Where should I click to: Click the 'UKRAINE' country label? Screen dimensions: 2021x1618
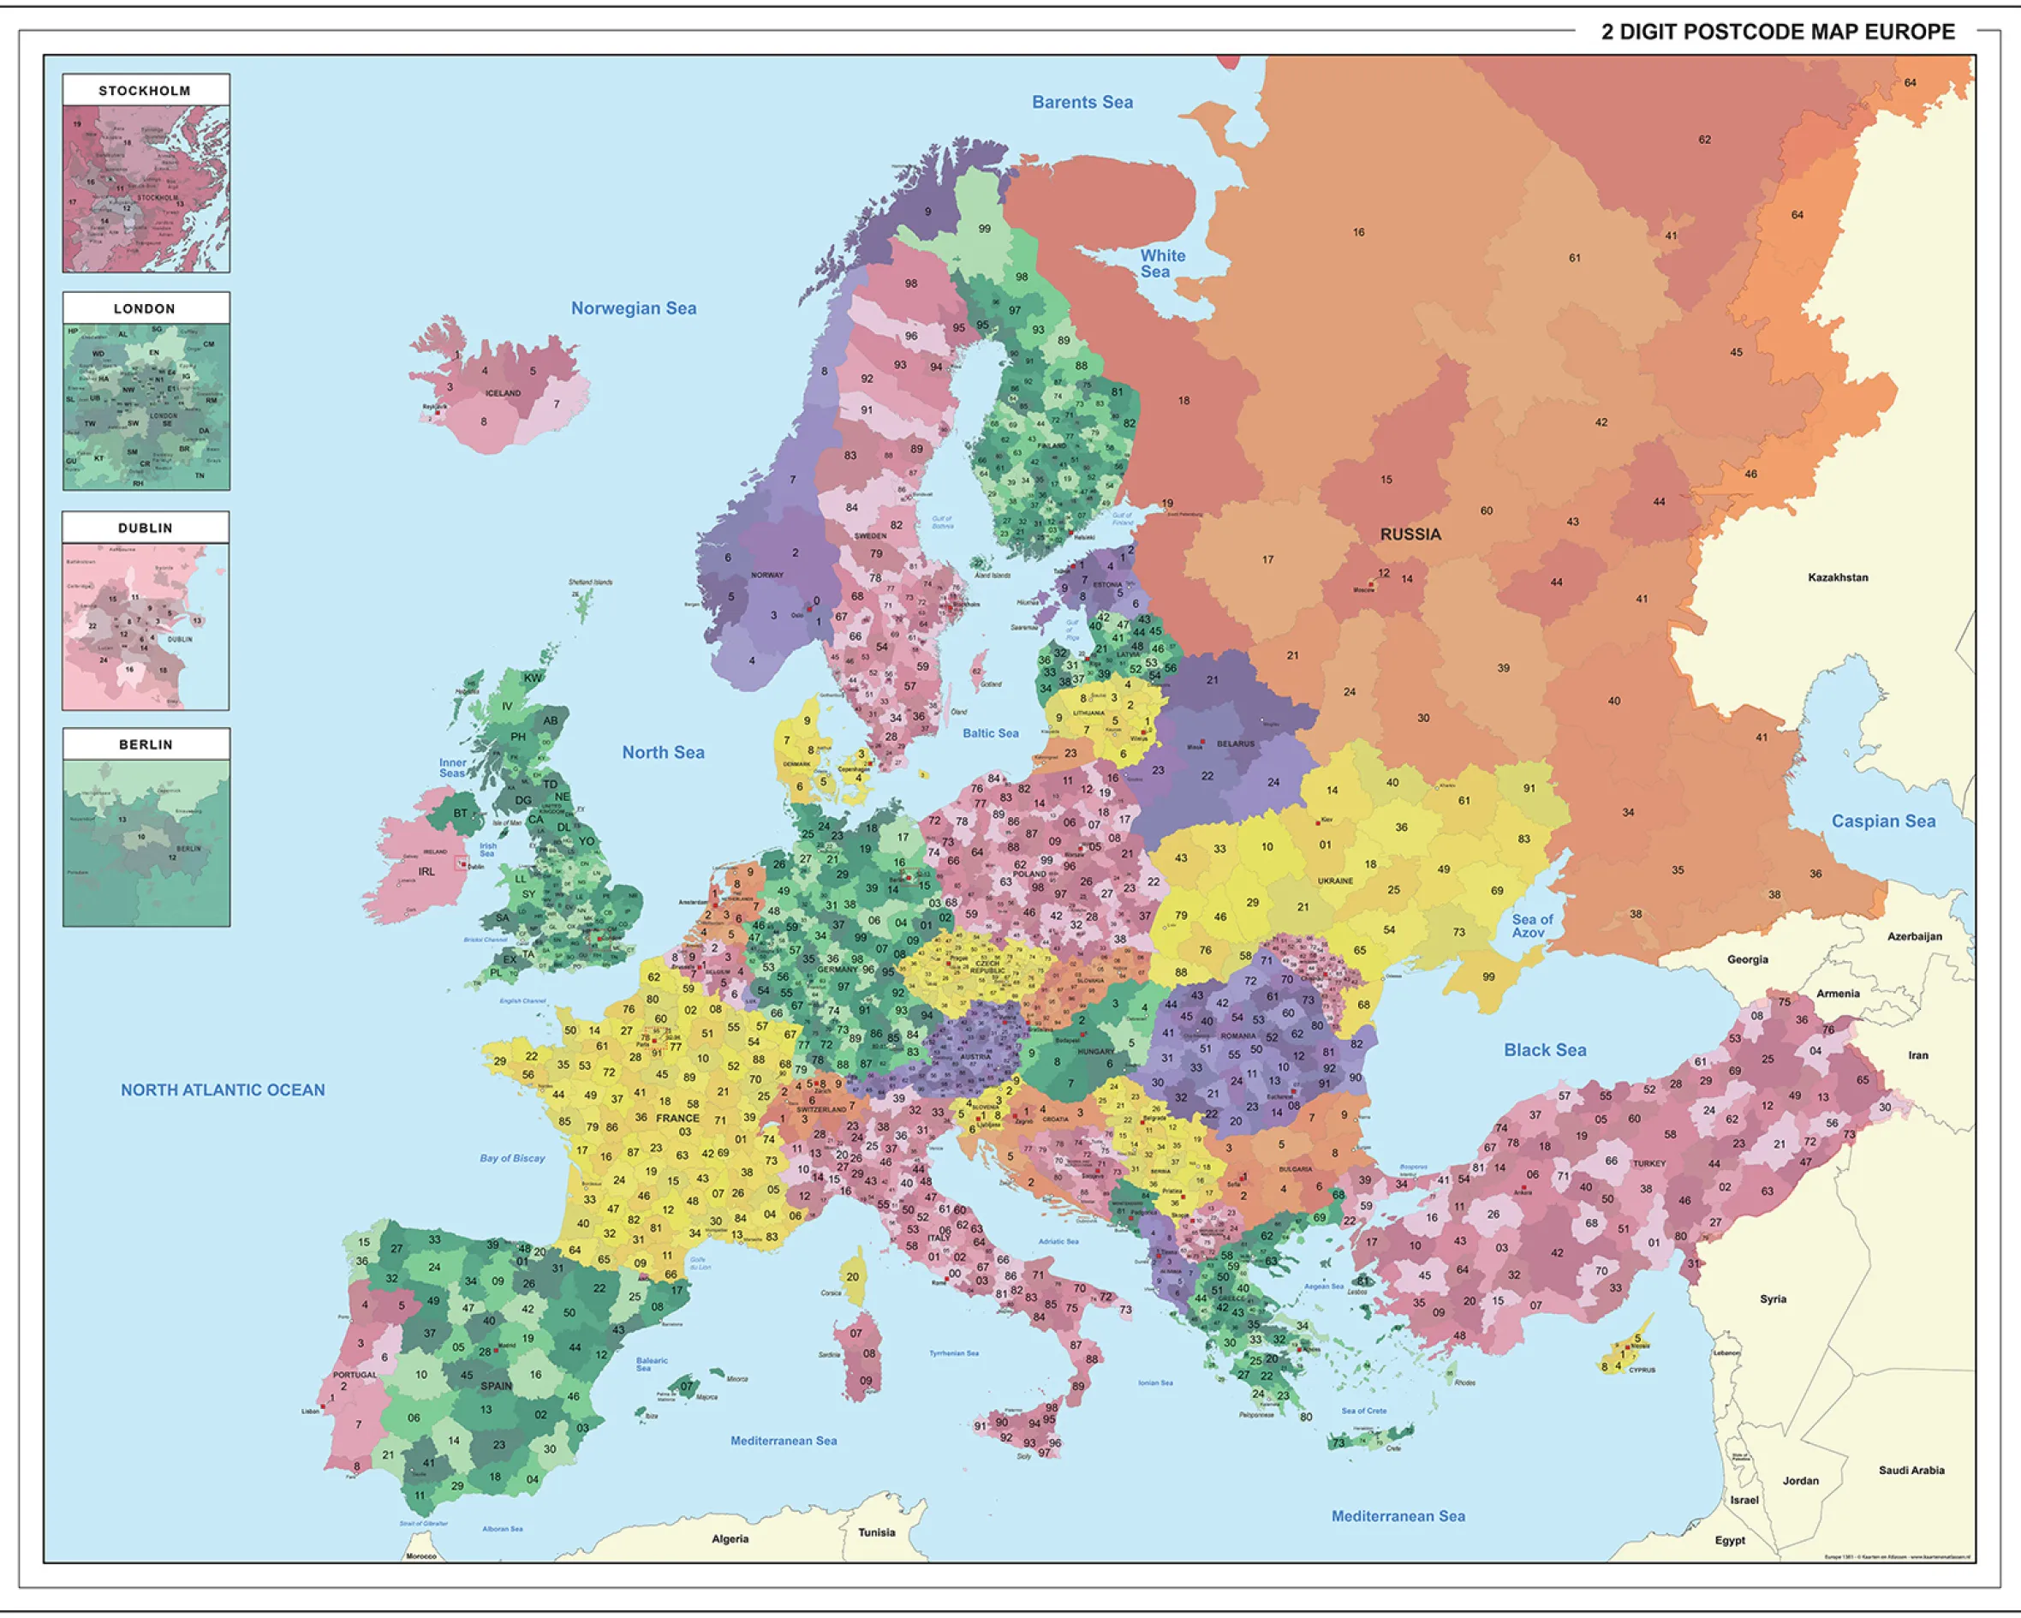pyautogui.click(x=1336, y=881)
